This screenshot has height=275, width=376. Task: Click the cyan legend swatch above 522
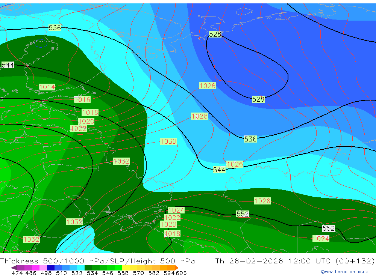81,267
